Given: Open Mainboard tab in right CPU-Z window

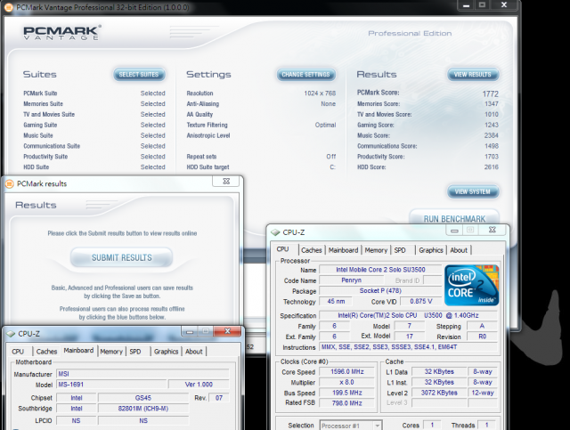Looking at the screenshot, I should pos(343,250).
